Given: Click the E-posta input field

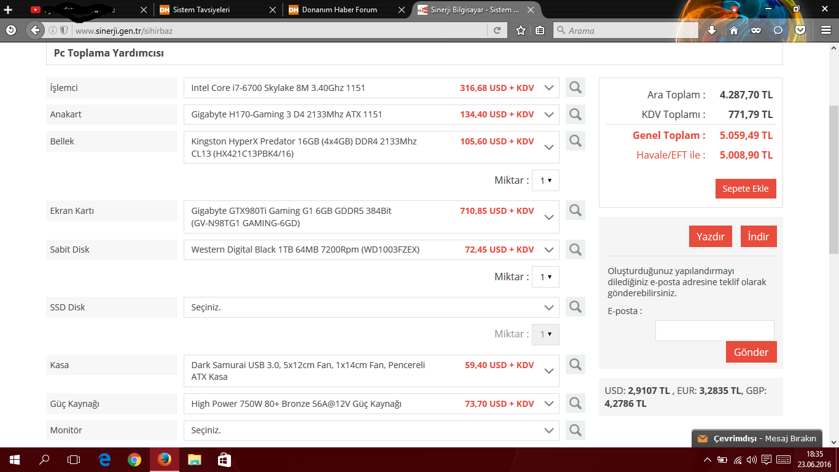Looking at the screenshot, I should [x=714, y=331].
